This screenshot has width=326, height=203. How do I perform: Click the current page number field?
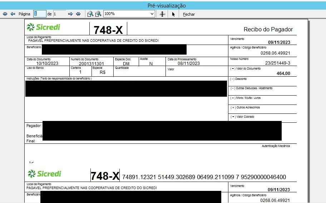coord(40,14)
